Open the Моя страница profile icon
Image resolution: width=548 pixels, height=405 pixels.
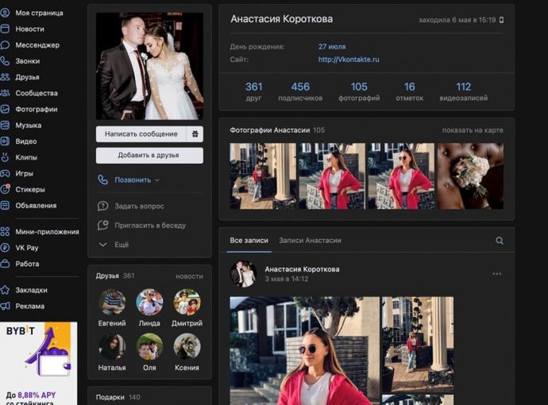5,13
